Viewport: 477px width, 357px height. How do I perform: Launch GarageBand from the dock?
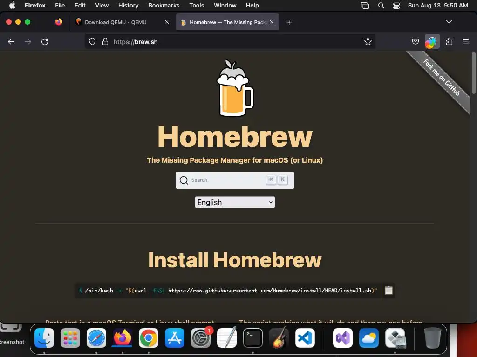click(279, 338)
